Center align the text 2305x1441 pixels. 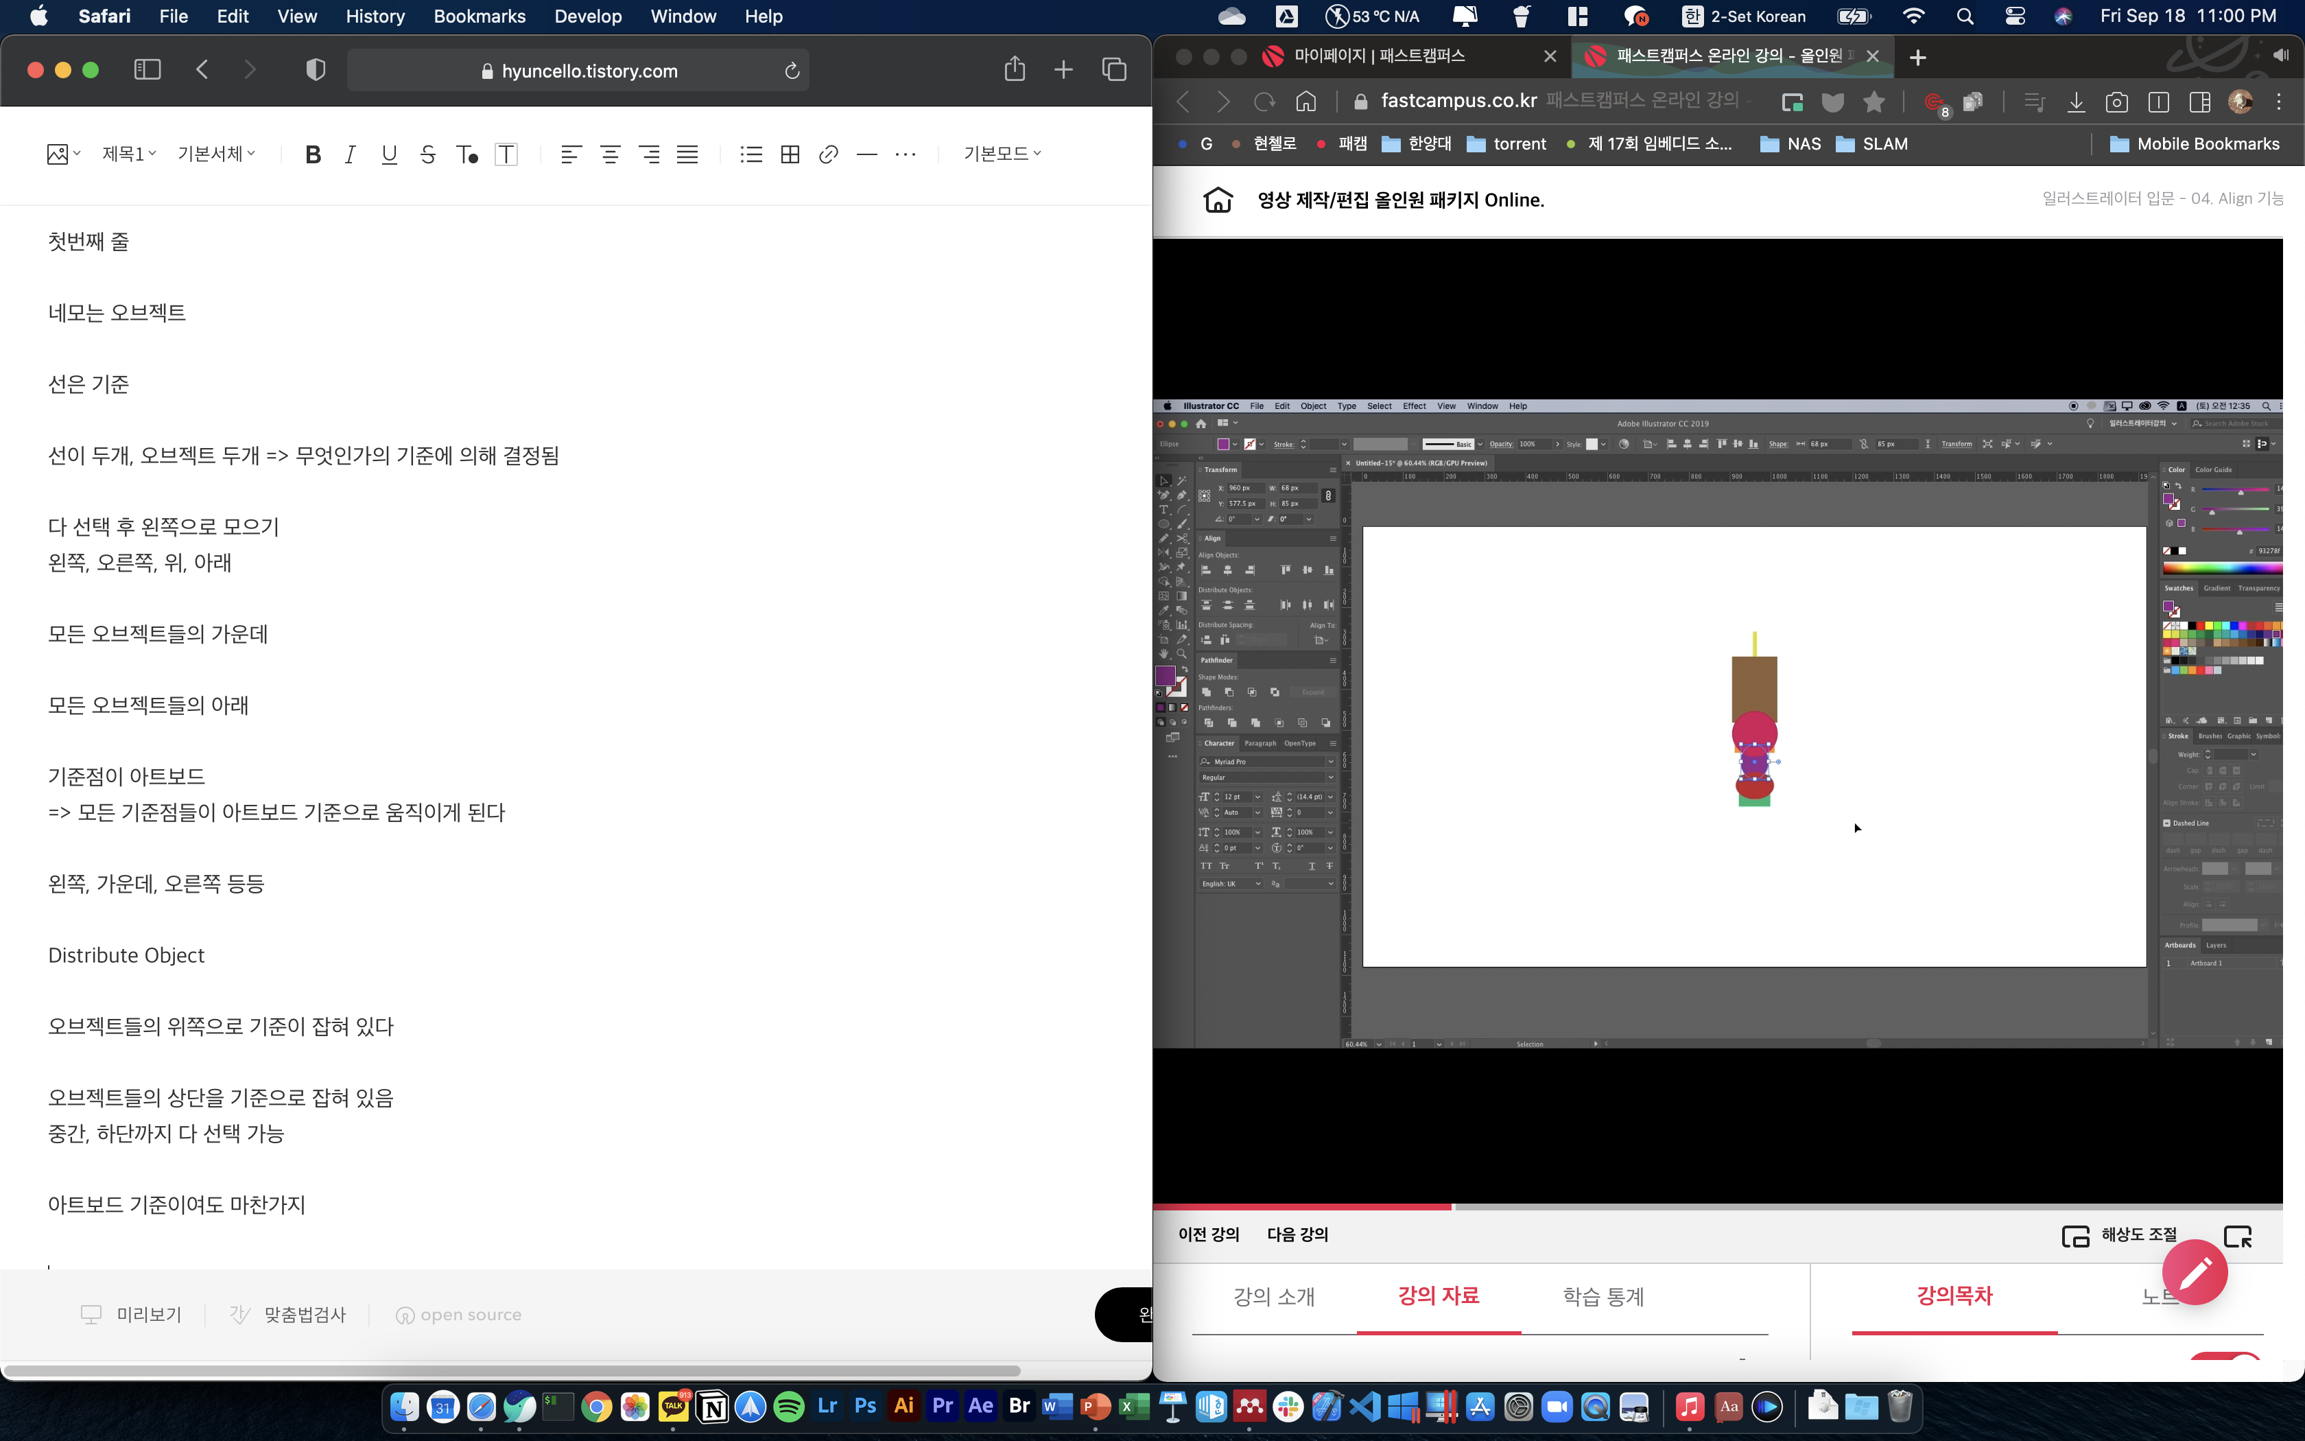click(x=610, y=154)
